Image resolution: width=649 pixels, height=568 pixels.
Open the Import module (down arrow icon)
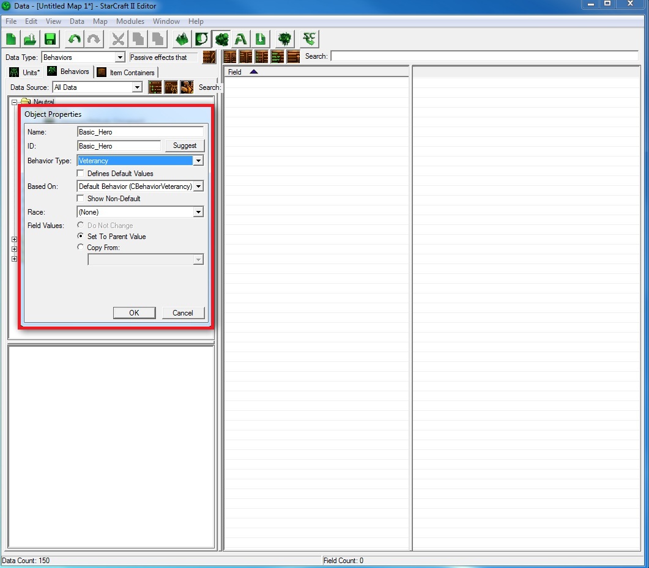point(261,39)
